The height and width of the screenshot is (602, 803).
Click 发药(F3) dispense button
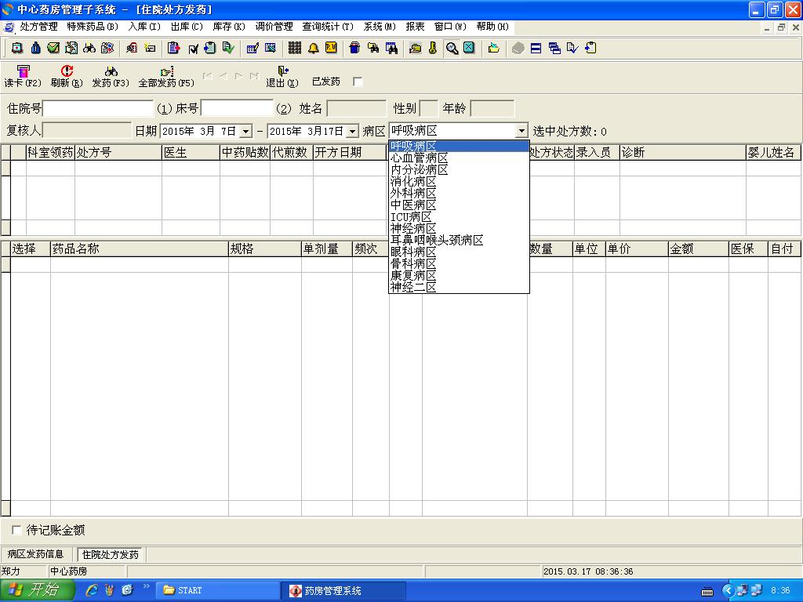(x=111, y=76)
